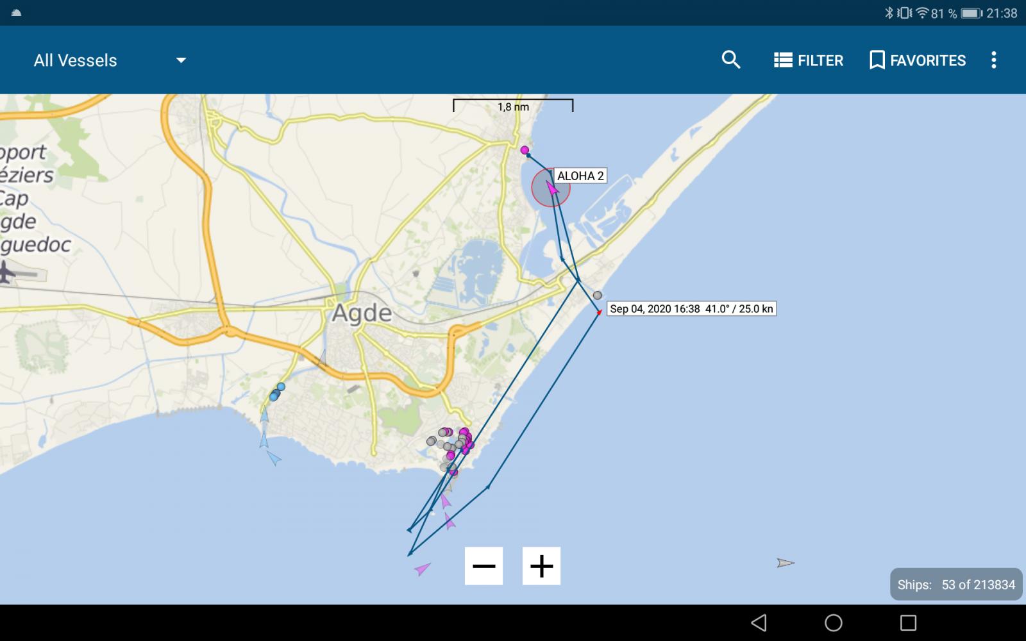Select the grey dot vessel near track label

point(598,296)
